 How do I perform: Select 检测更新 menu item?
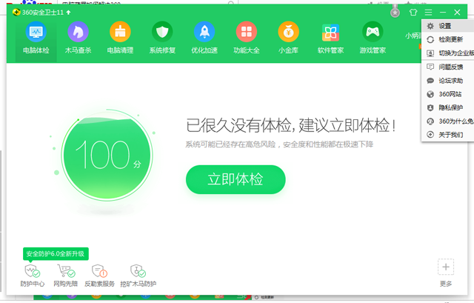447,39
